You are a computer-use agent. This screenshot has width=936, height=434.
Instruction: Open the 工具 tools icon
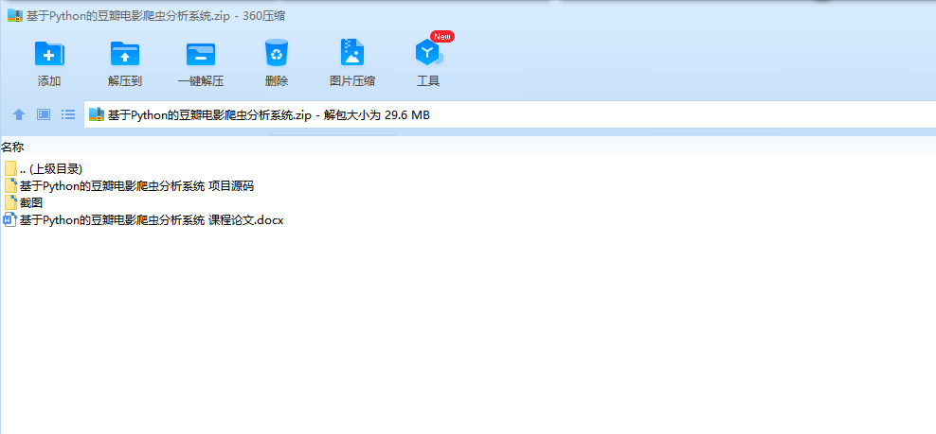(428, 54)
